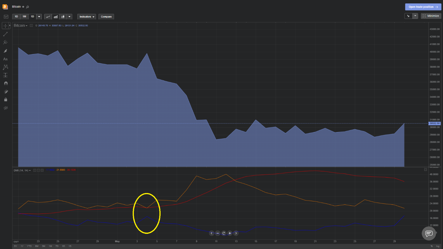This screenshot has width=443, height=249.
Task: Click the search icon beside Bitcoin
Action: tap(28, 7)
